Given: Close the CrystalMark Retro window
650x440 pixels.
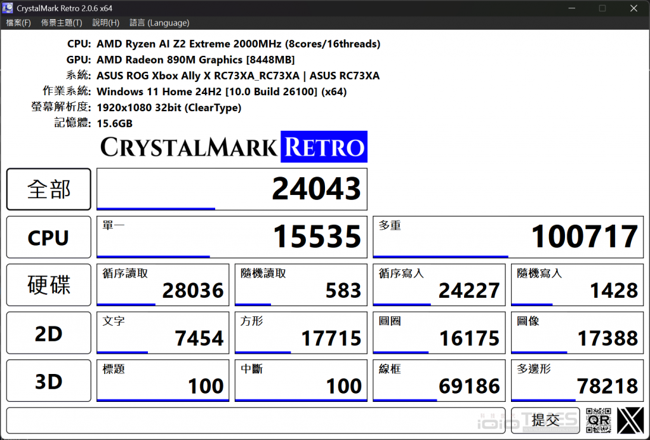Looking at the screenshot, I should pyautogui.click(x=634, y=8).
